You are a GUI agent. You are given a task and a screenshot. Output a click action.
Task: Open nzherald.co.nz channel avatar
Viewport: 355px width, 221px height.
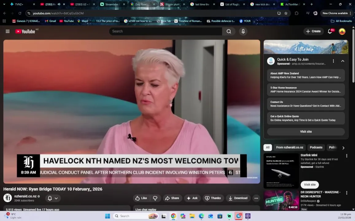point(7,198)
